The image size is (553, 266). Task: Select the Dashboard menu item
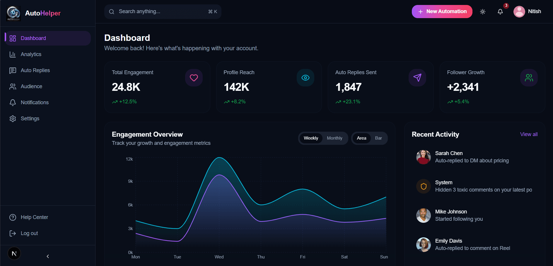[x=33, y=38]
